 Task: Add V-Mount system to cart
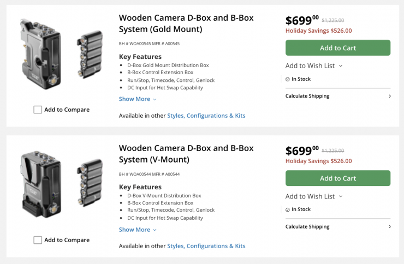[337, 178]
